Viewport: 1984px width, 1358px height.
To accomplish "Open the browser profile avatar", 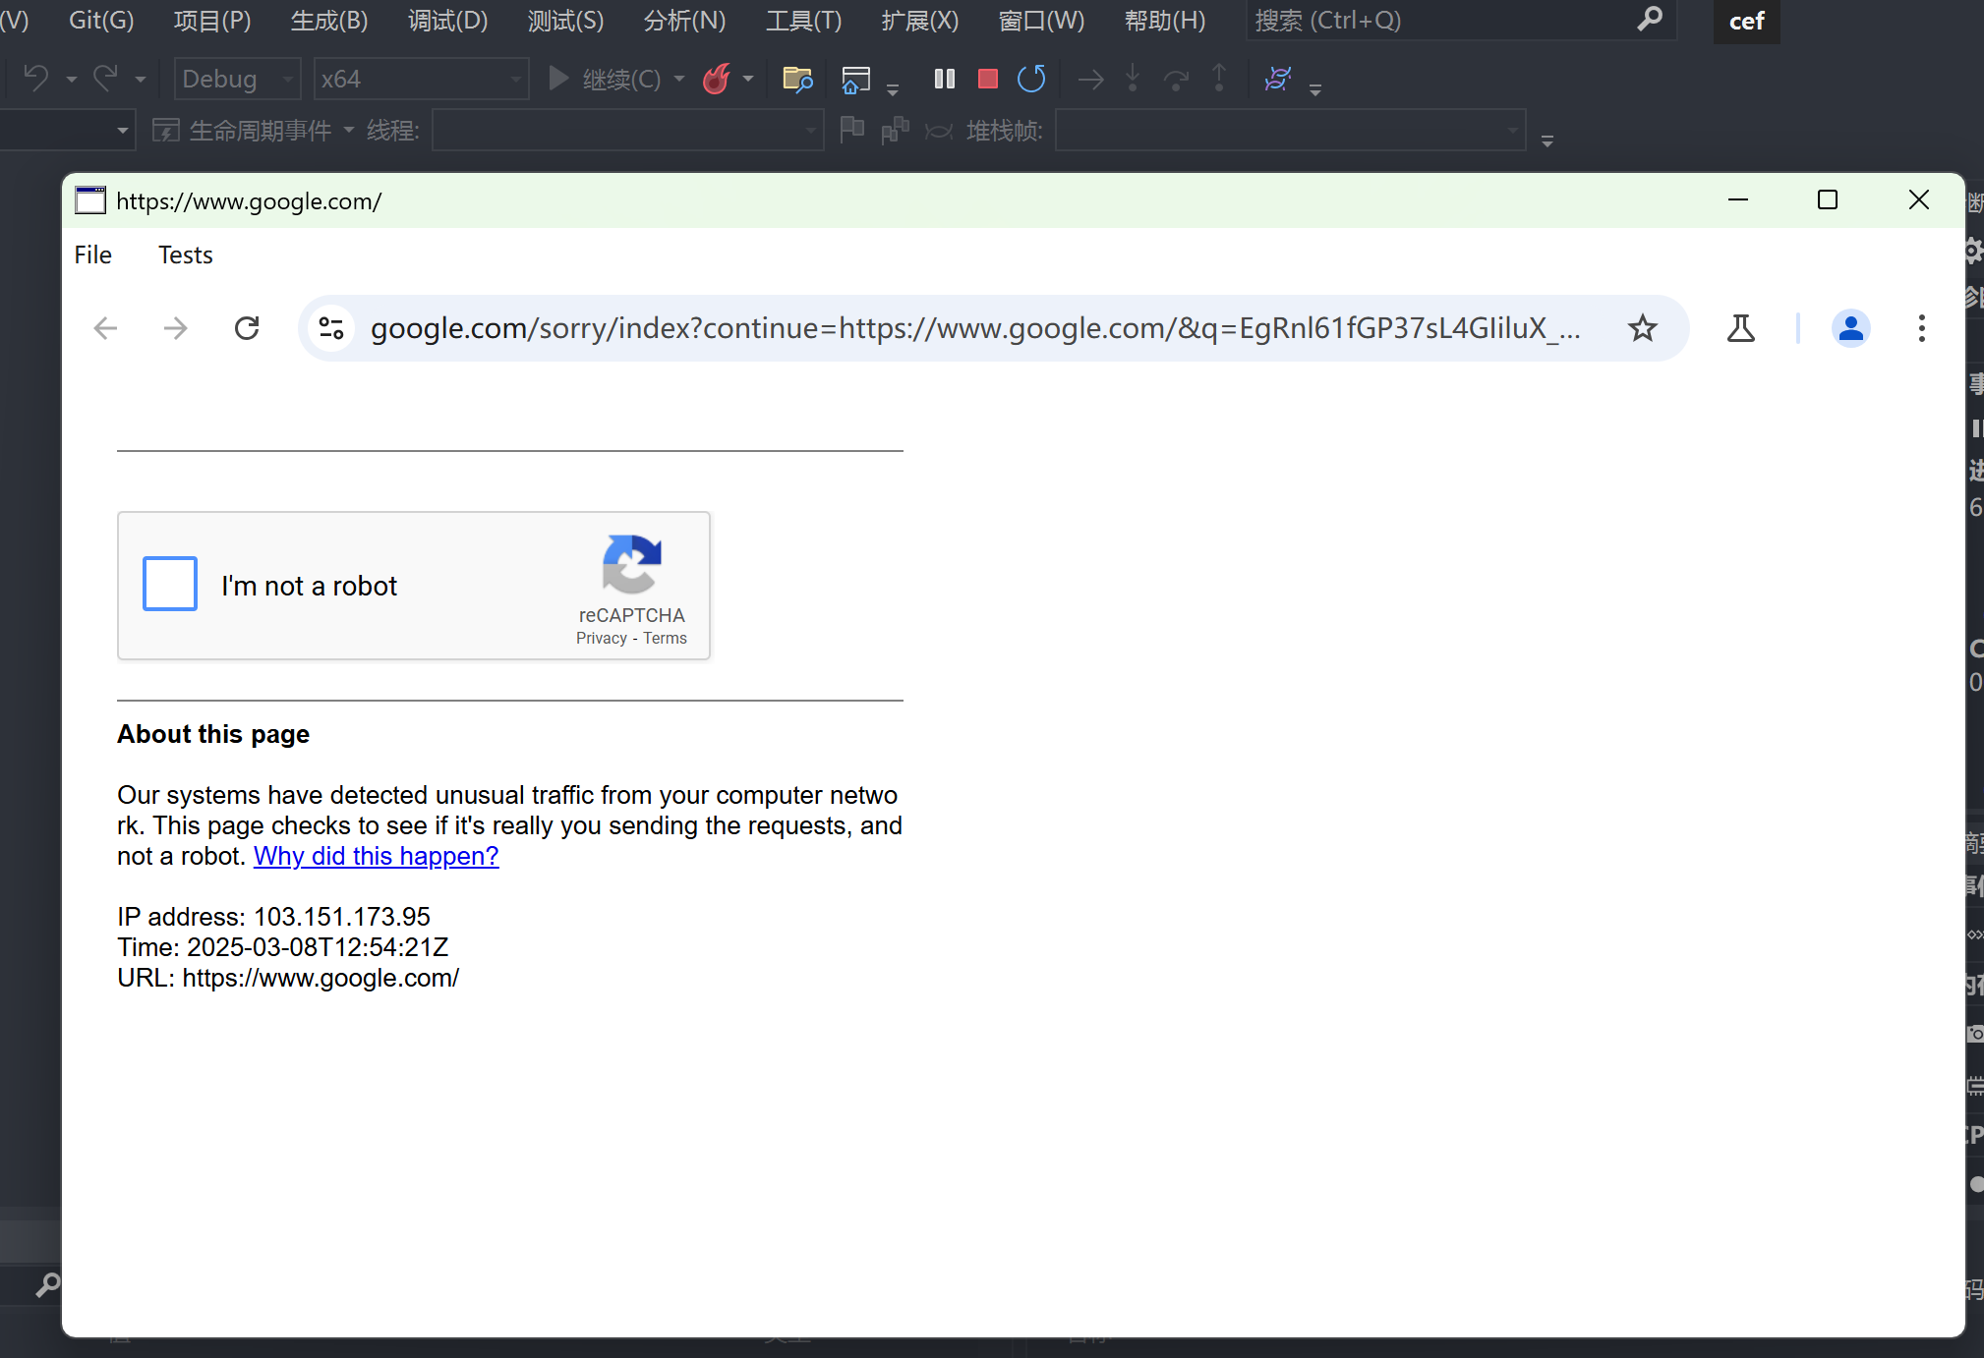I will pyautogui.click(x=1851, y=328).
